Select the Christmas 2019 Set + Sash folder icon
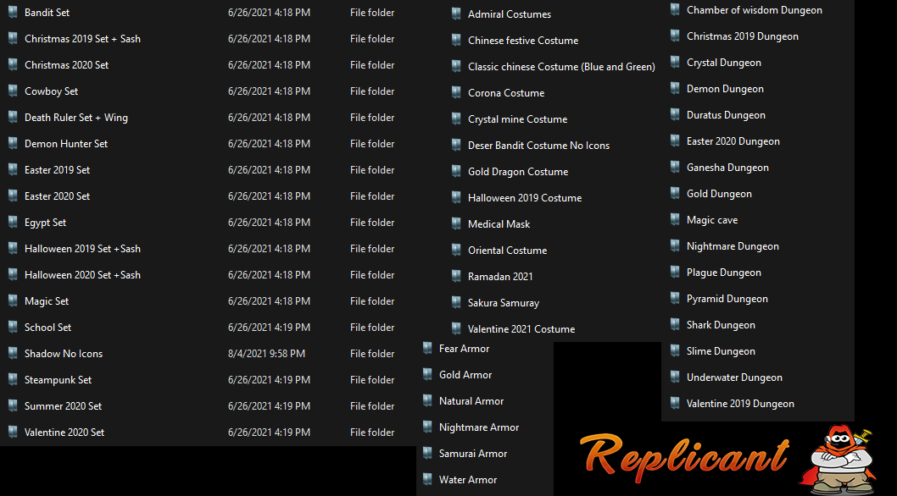The height and width of the screenshot is (496, 897). pos(13,38)
